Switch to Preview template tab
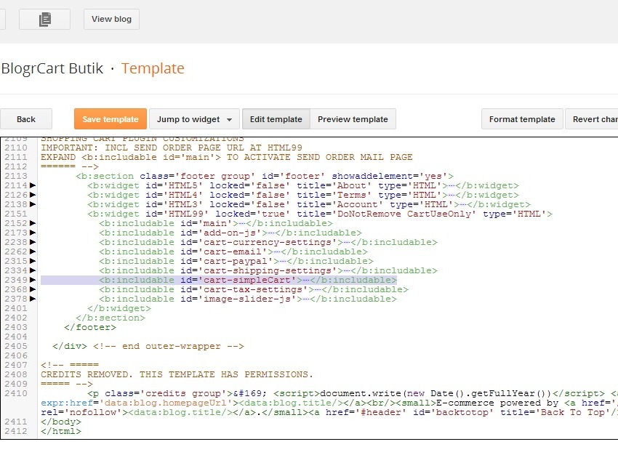 353,119
